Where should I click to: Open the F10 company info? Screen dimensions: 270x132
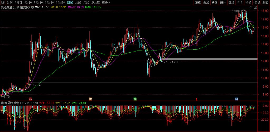pyautogui.click(x=240, y=2)
